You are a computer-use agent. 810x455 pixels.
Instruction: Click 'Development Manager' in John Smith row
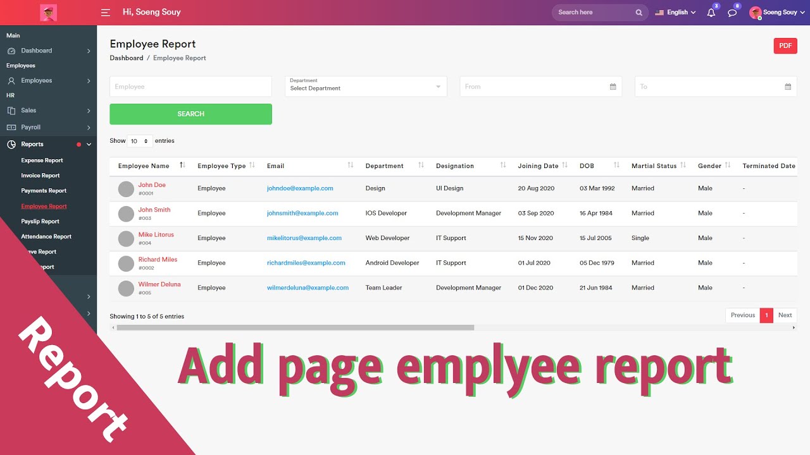[468, 214]
